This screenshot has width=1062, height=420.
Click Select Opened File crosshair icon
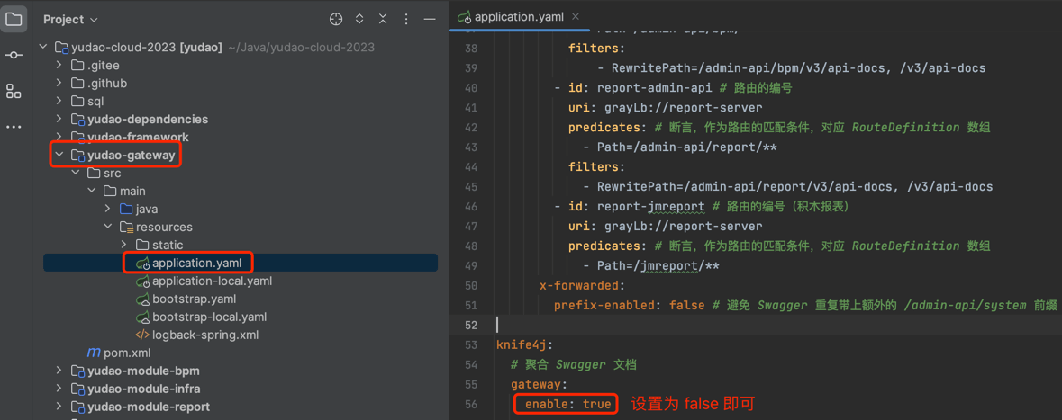pos(336,19)
